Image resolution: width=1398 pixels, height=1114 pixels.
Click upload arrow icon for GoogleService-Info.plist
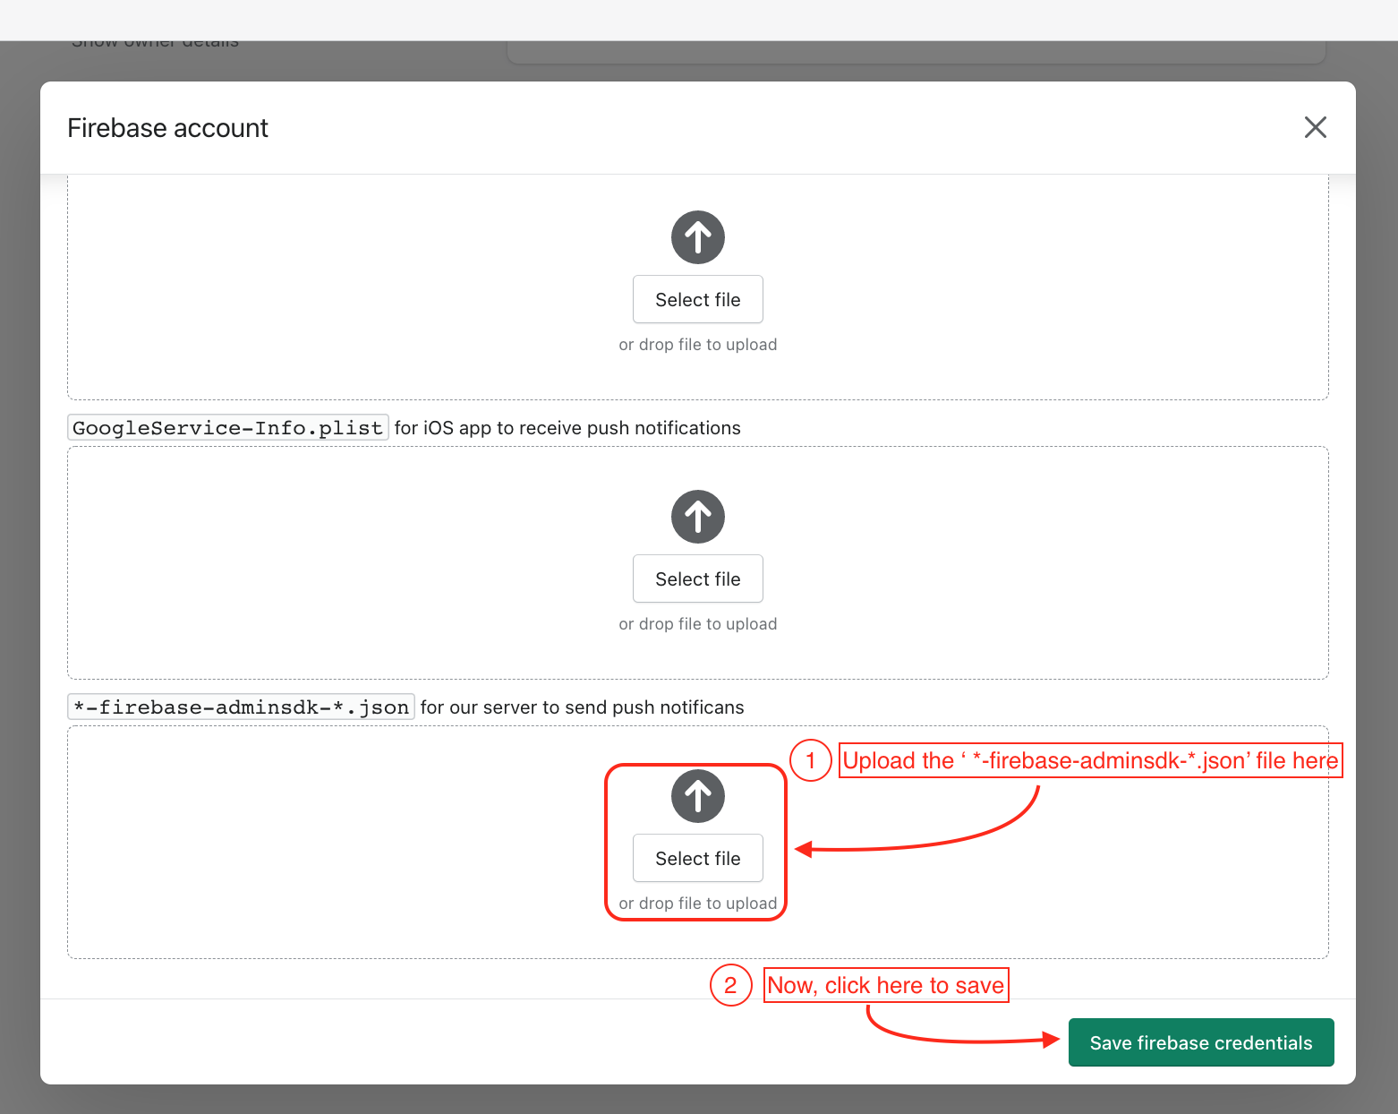coord(698,517)
